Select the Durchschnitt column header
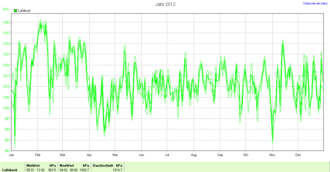This screenshot has width=330, height=172. click(x=103, y=166)
